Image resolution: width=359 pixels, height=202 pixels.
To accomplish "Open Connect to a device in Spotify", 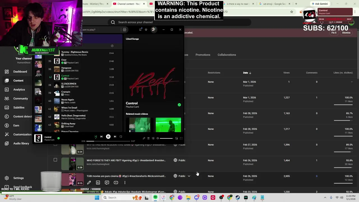I will click(153, 138).
